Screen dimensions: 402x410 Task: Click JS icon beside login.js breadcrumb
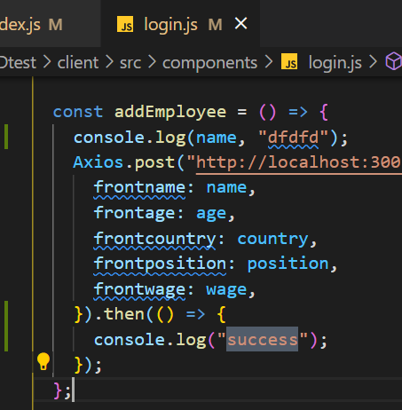tap(289, 61)
